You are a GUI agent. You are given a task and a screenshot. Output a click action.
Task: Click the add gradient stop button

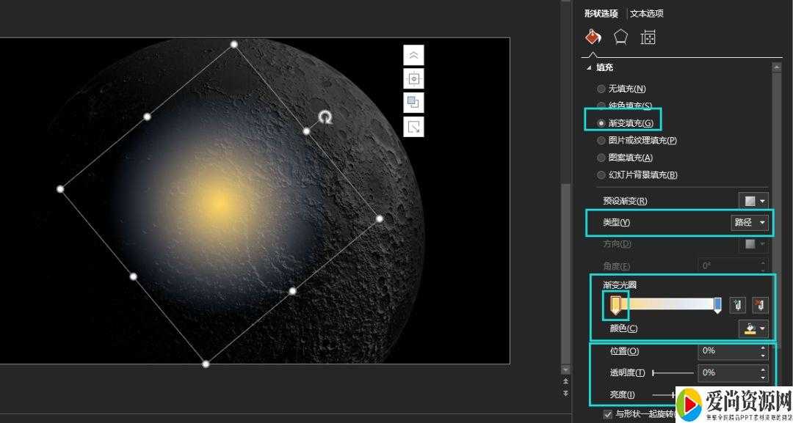738,305
